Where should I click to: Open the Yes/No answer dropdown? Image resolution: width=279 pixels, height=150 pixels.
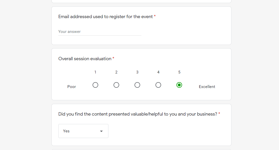pos(83,131)
